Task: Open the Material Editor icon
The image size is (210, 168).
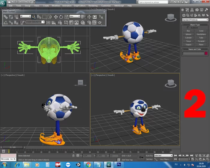Action: [x=83, y=22]
